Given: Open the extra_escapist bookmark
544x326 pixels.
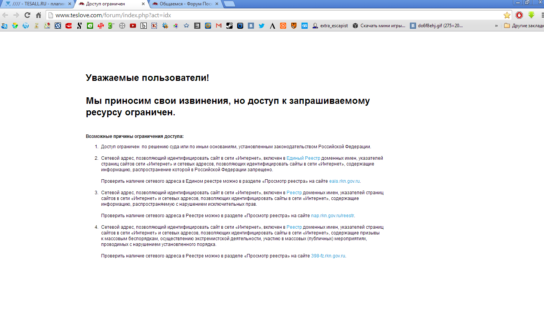Looking at the screenshot, I should pos(330,26).
